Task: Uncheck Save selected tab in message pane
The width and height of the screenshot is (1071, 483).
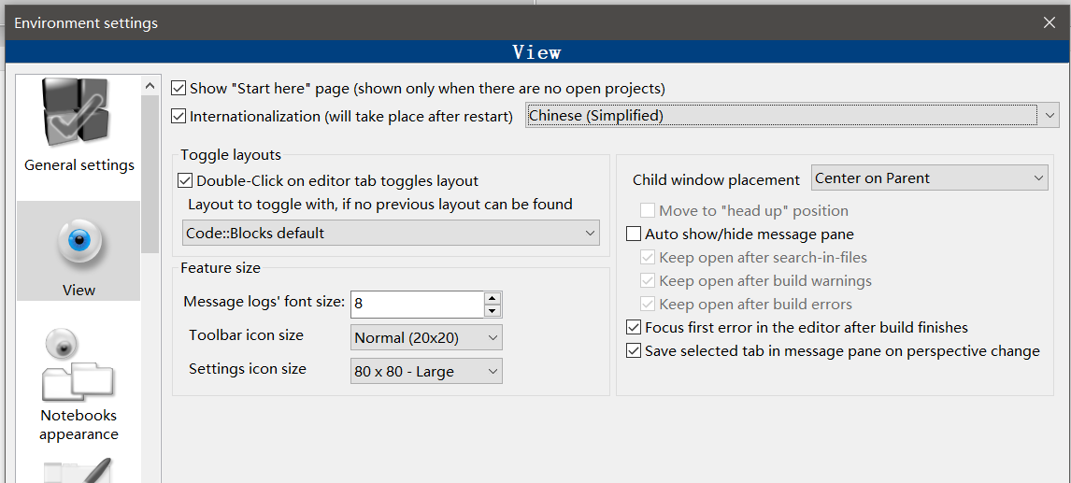Action: [634, 351]
